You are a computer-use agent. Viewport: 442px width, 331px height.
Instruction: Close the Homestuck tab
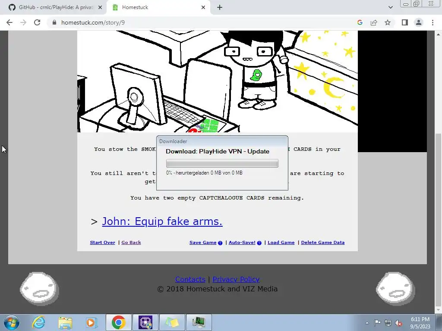tap(203, 7)
